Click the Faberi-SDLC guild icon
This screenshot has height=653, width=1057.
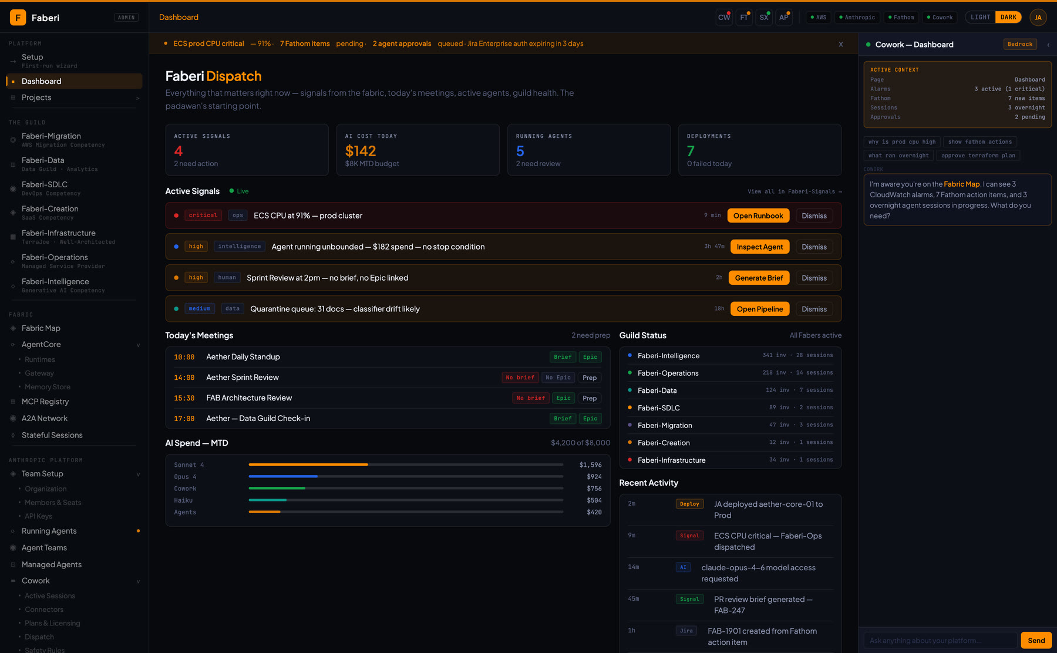[13, 189]
